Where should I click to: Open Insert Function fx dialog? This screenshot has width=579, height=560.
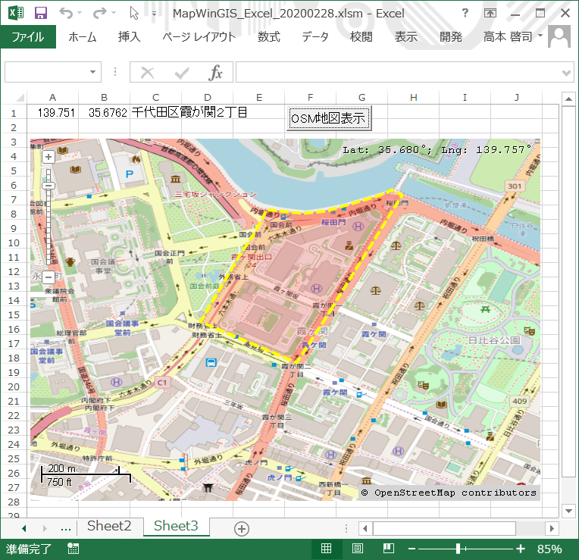(x=215, y=73)
